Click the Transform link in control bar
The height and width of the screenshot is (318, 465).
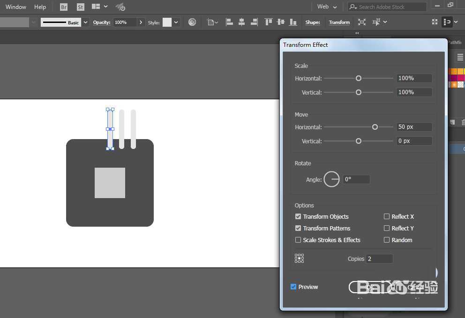[x=339, y=22]
